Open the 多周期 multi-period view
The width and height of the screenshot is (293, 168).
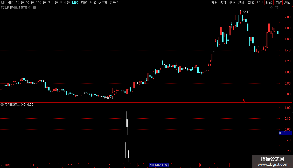[x=103, y=2]
